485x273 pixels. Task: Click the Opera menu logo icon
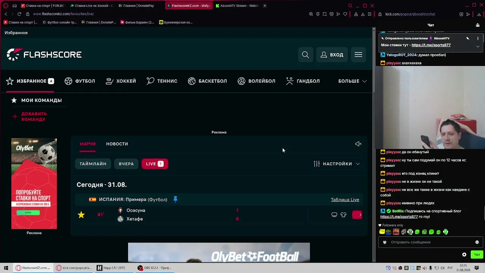(6, 6)
